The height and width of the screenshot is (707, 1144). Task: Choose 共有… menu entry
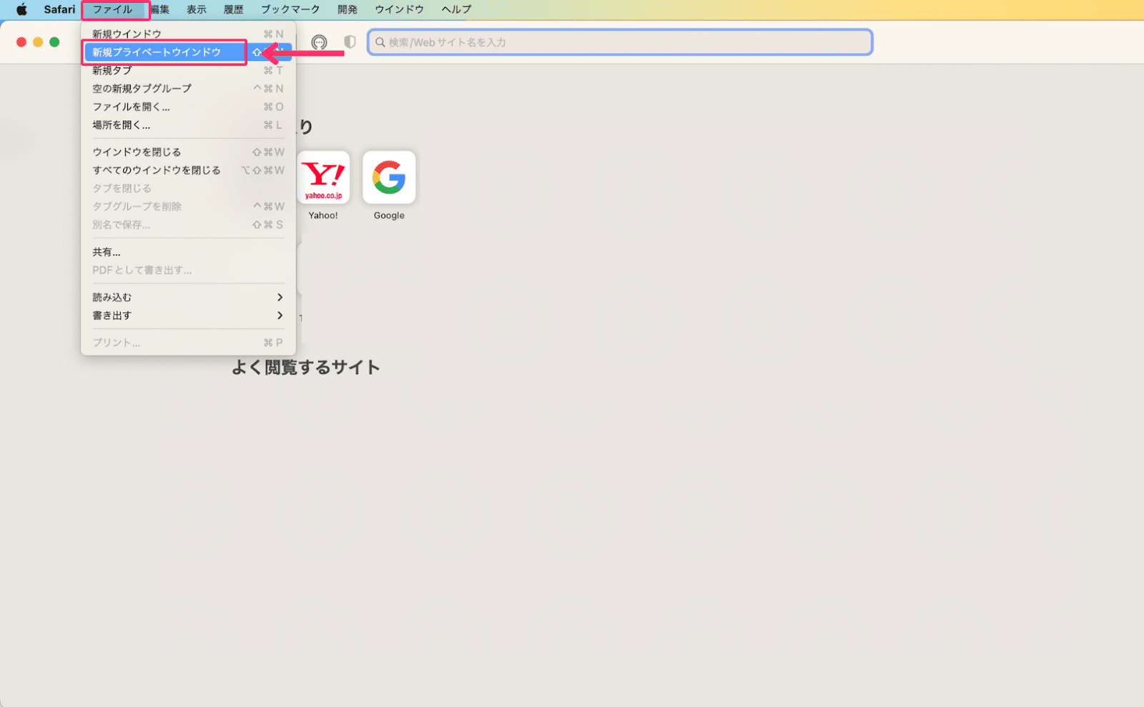coord(188,252)
